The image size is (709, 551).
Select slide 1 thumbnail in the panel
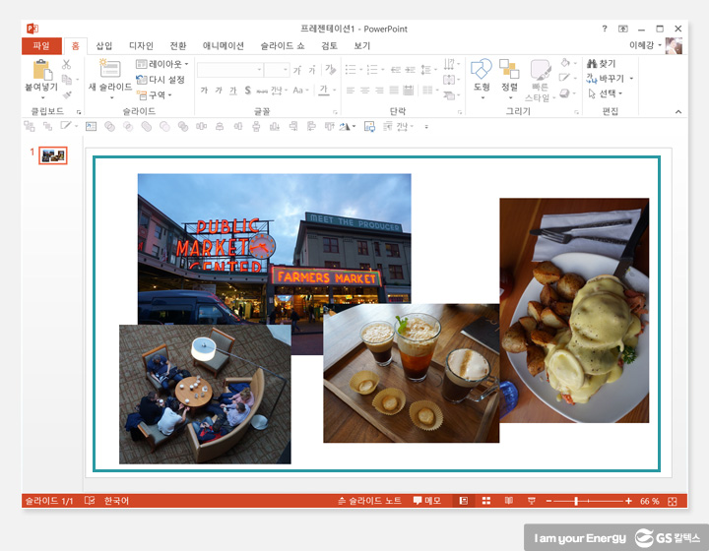[53, 155]
